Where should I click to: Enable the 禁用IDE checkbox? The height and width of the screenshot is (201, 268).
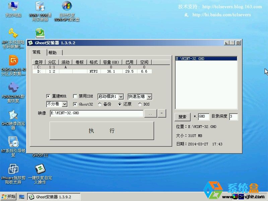pyautogui.click(x=75, y=96)
